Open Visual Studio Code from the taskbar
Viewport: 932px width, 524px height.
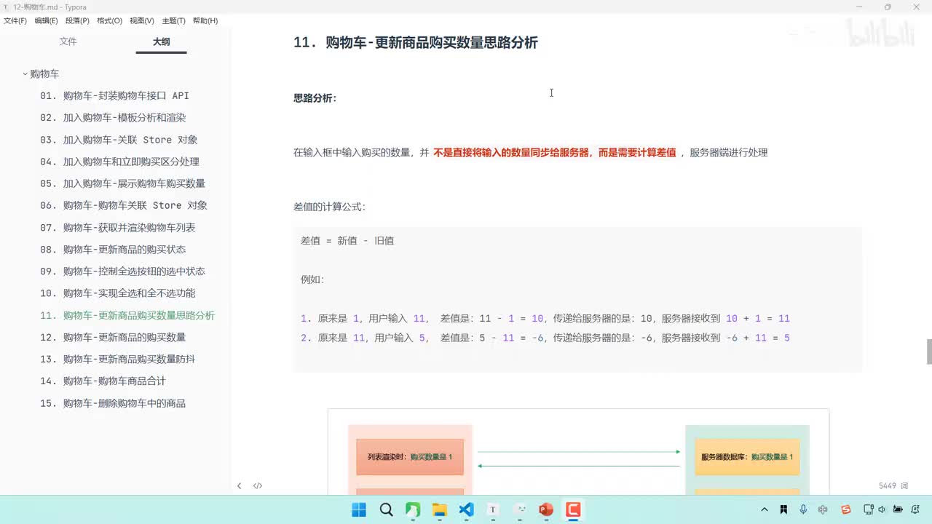pos(467,509)
